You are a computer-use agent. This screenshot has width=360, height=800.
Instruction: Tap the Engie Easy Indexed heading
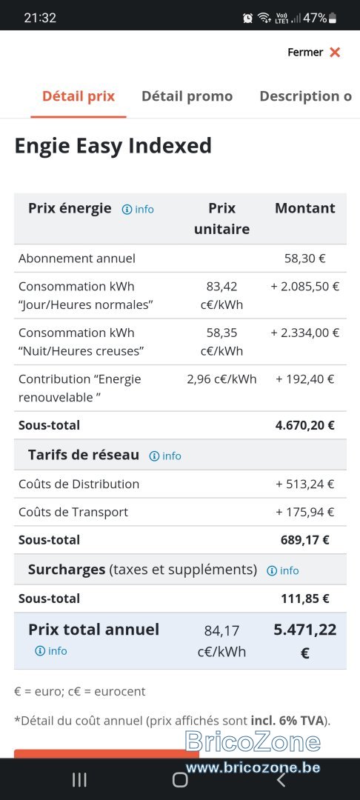click(x=113, y=146)
